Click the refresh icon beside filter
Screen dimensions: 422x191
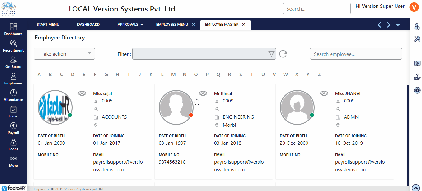click(283, 54)
